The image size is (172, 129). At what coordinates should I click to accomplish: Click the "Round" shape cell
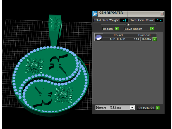pos(118,35)
